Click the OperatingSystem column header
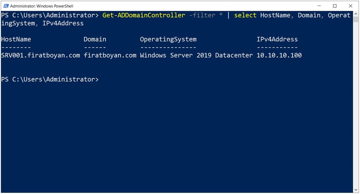Screen dimensions: 360x194 click(168, 39)
